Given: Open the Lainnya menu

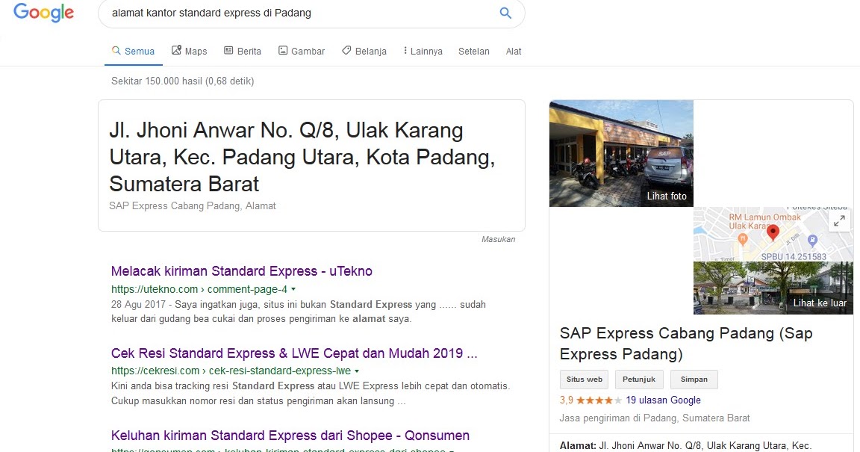Looking at the screenshot, I should click(423, 51).
